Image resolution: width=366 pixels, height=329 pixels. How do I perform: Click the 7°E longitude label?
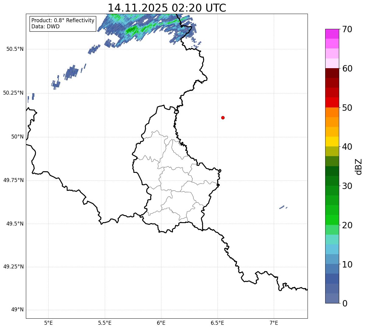(274, 323)
